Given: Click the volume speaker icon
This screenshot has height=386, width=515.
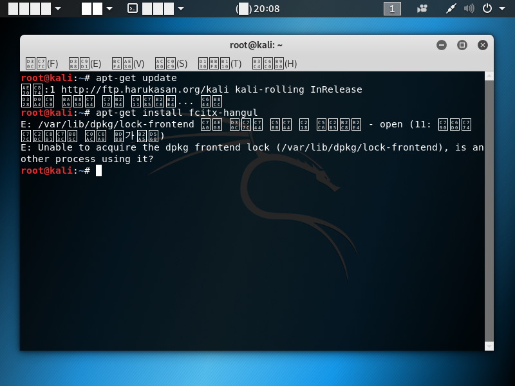Looking at the screenshot, I should pos(469,8).
